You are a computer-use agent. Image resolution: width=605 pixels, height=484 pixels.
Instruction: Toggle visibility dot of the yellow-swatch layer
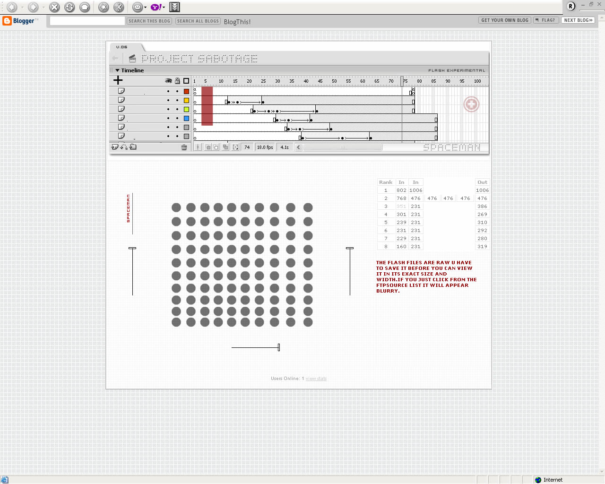click(168, 100)
